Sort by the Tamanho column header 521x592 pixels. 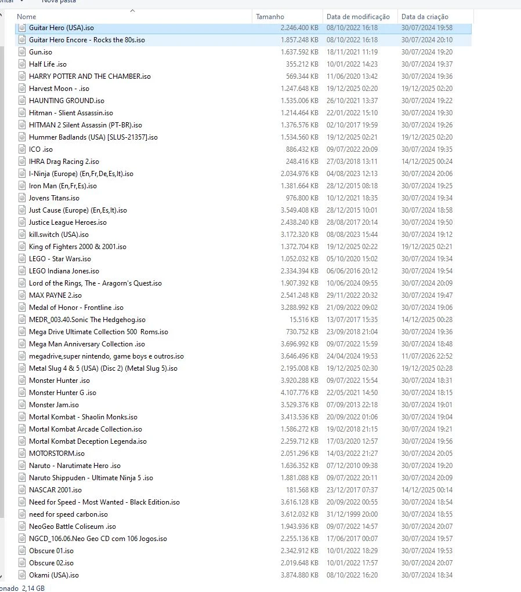(x=270, y=17)
